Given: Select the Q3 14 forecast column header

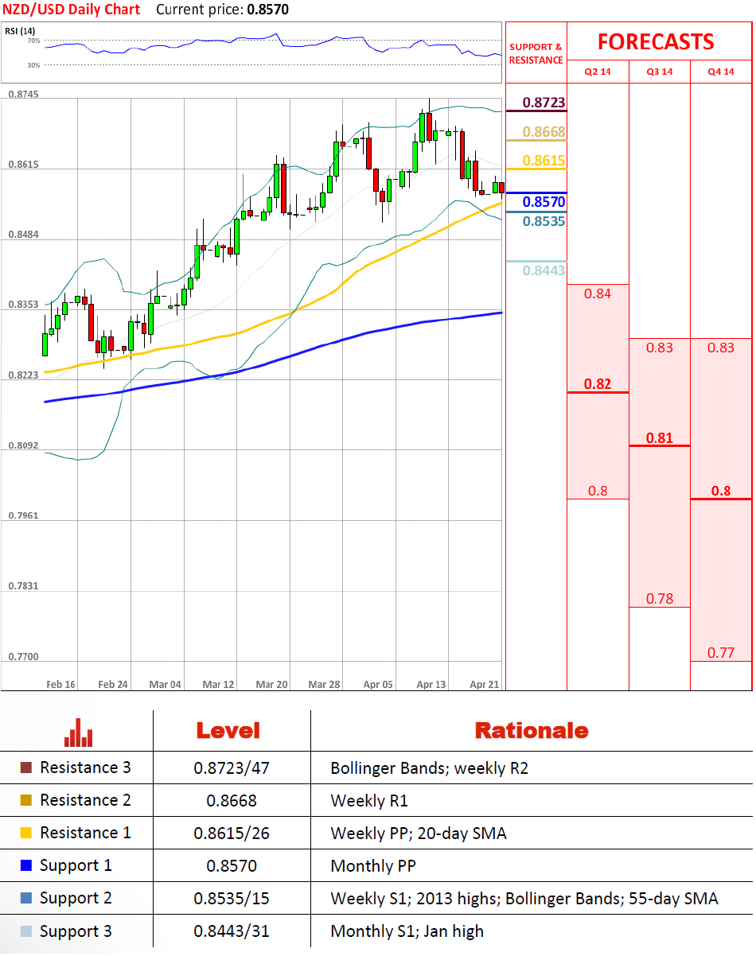Looking at the screenshot, I should pos(659,72).
